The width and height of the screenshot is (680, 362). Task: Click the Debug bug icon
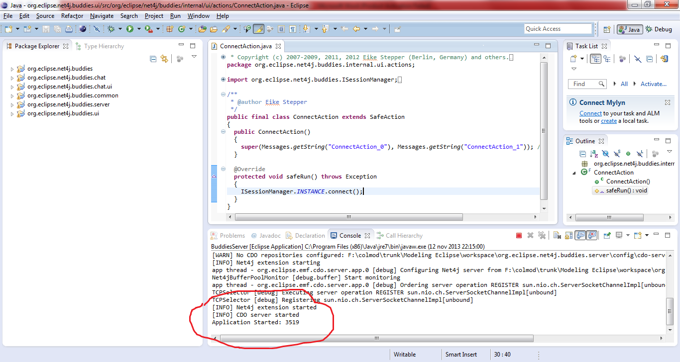(x=111, y=29)
